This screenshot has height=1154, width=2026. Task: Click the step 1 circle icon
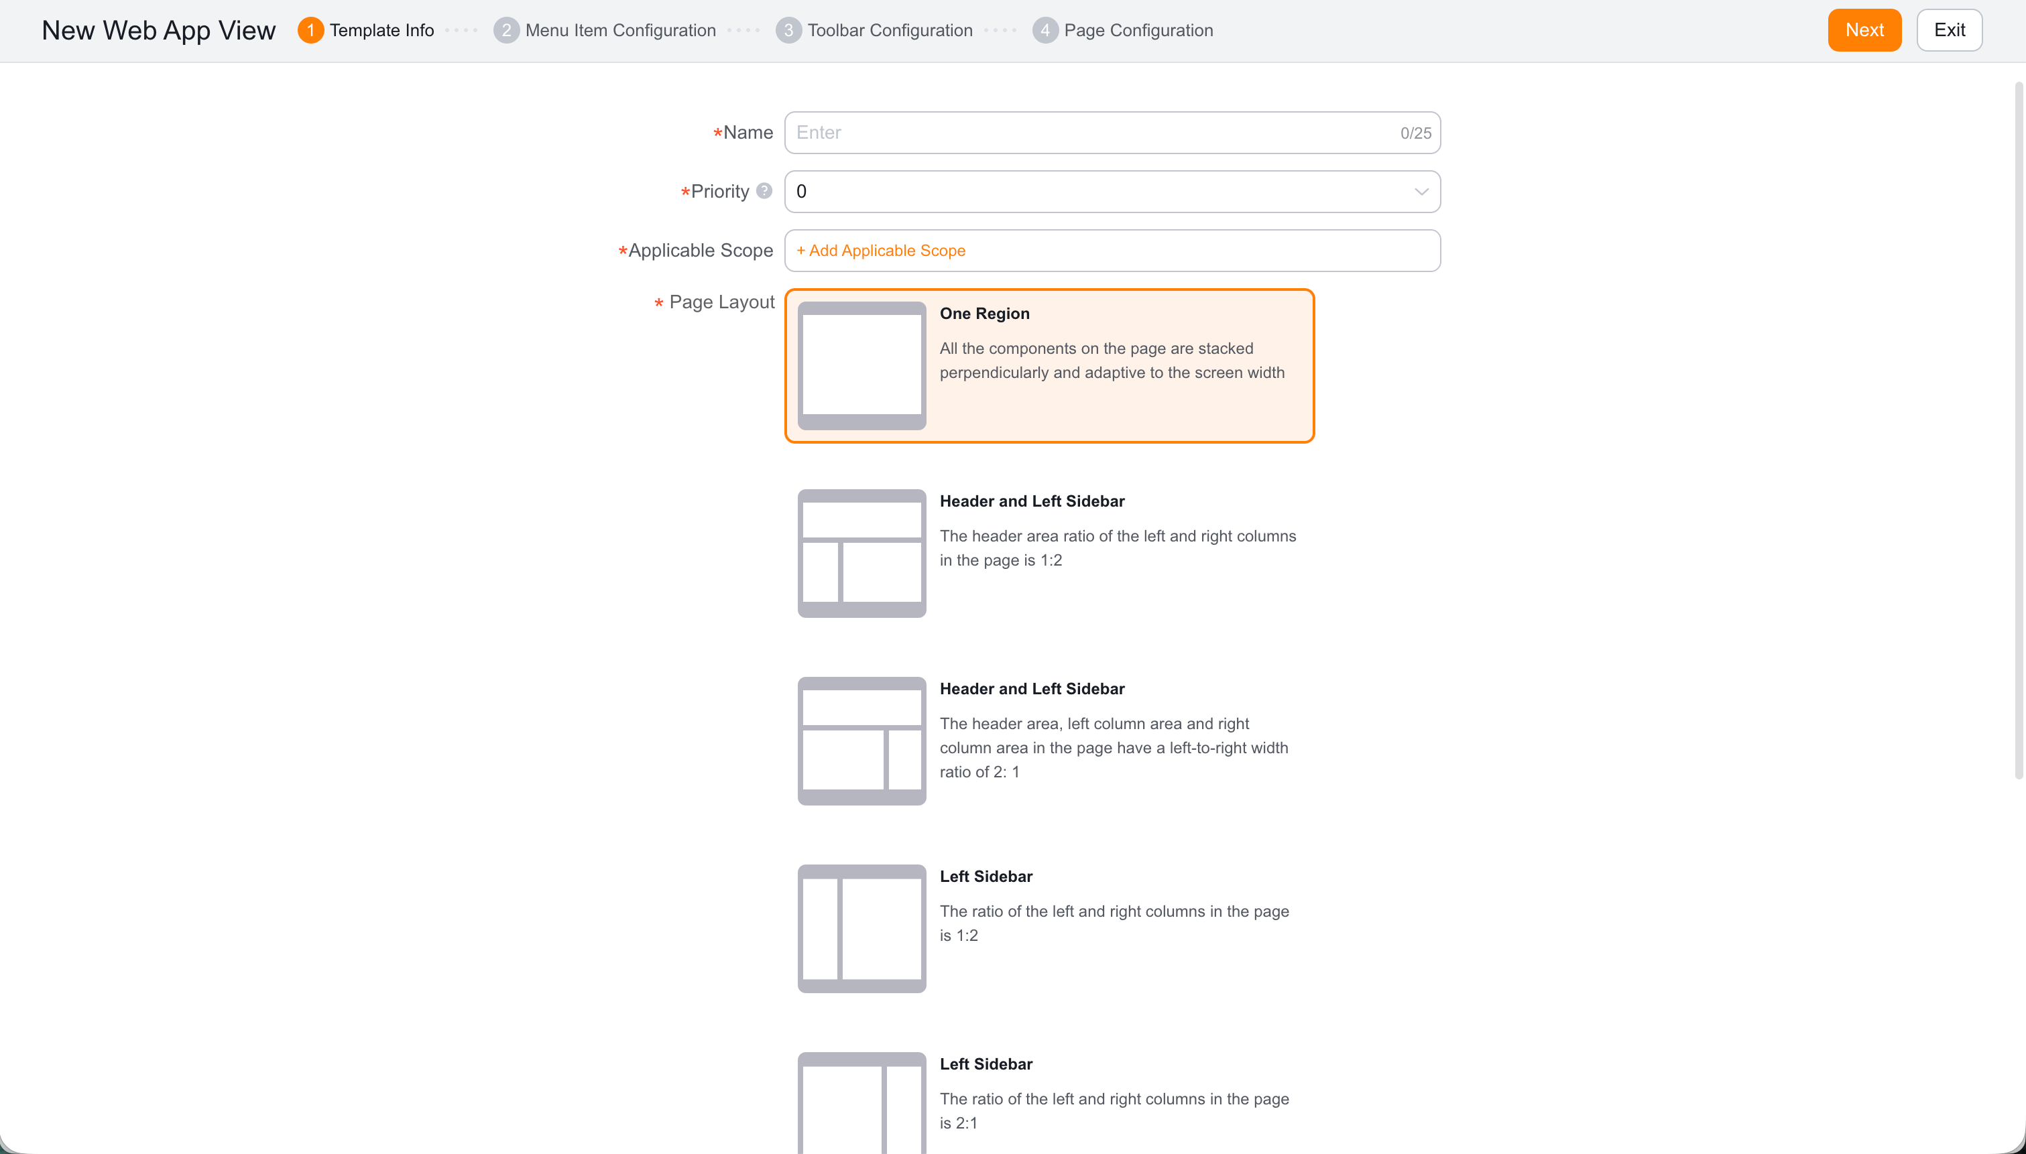click(x=310, y=30)
